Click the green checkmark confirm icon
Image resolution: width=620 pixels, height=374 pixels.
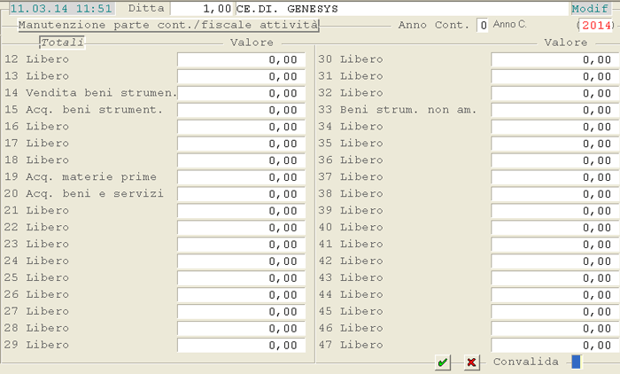[x=442, y=362]
